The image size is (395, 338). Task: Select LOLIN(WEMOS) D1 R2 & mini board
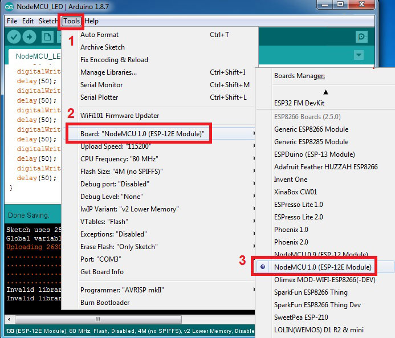coord(319,329)
